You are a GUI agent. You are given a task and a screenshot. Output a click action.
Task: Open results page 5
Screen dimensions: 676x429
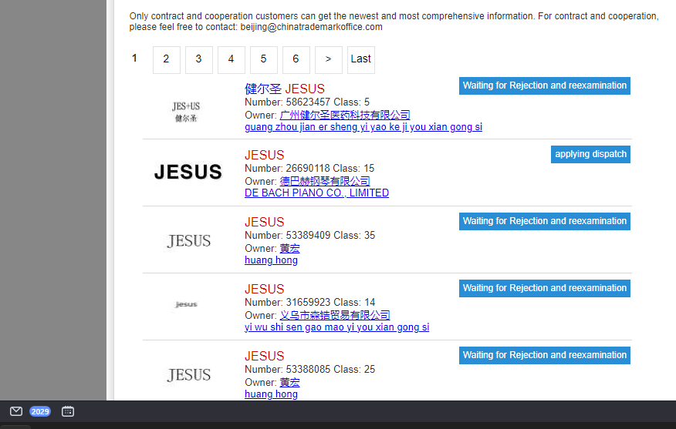pos(263,59)
